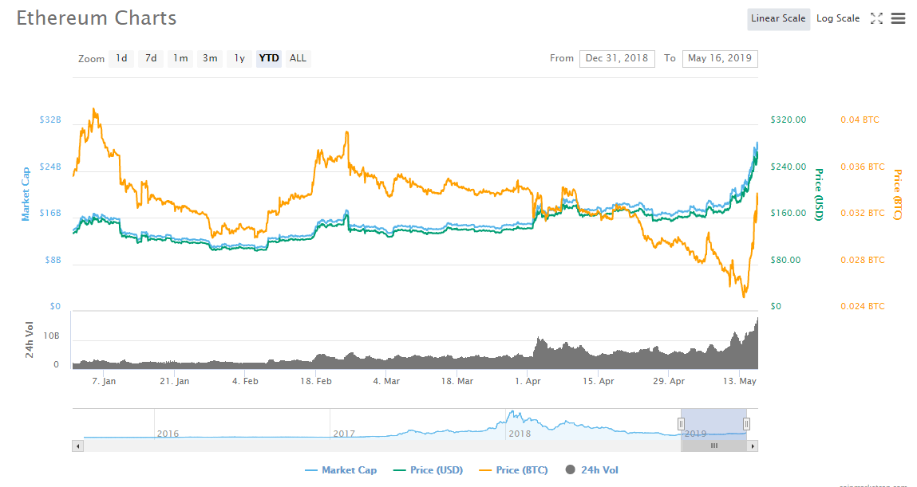Apply the ALL zoom range
Viewport: 917px width, 487px height.
[298, 58]
